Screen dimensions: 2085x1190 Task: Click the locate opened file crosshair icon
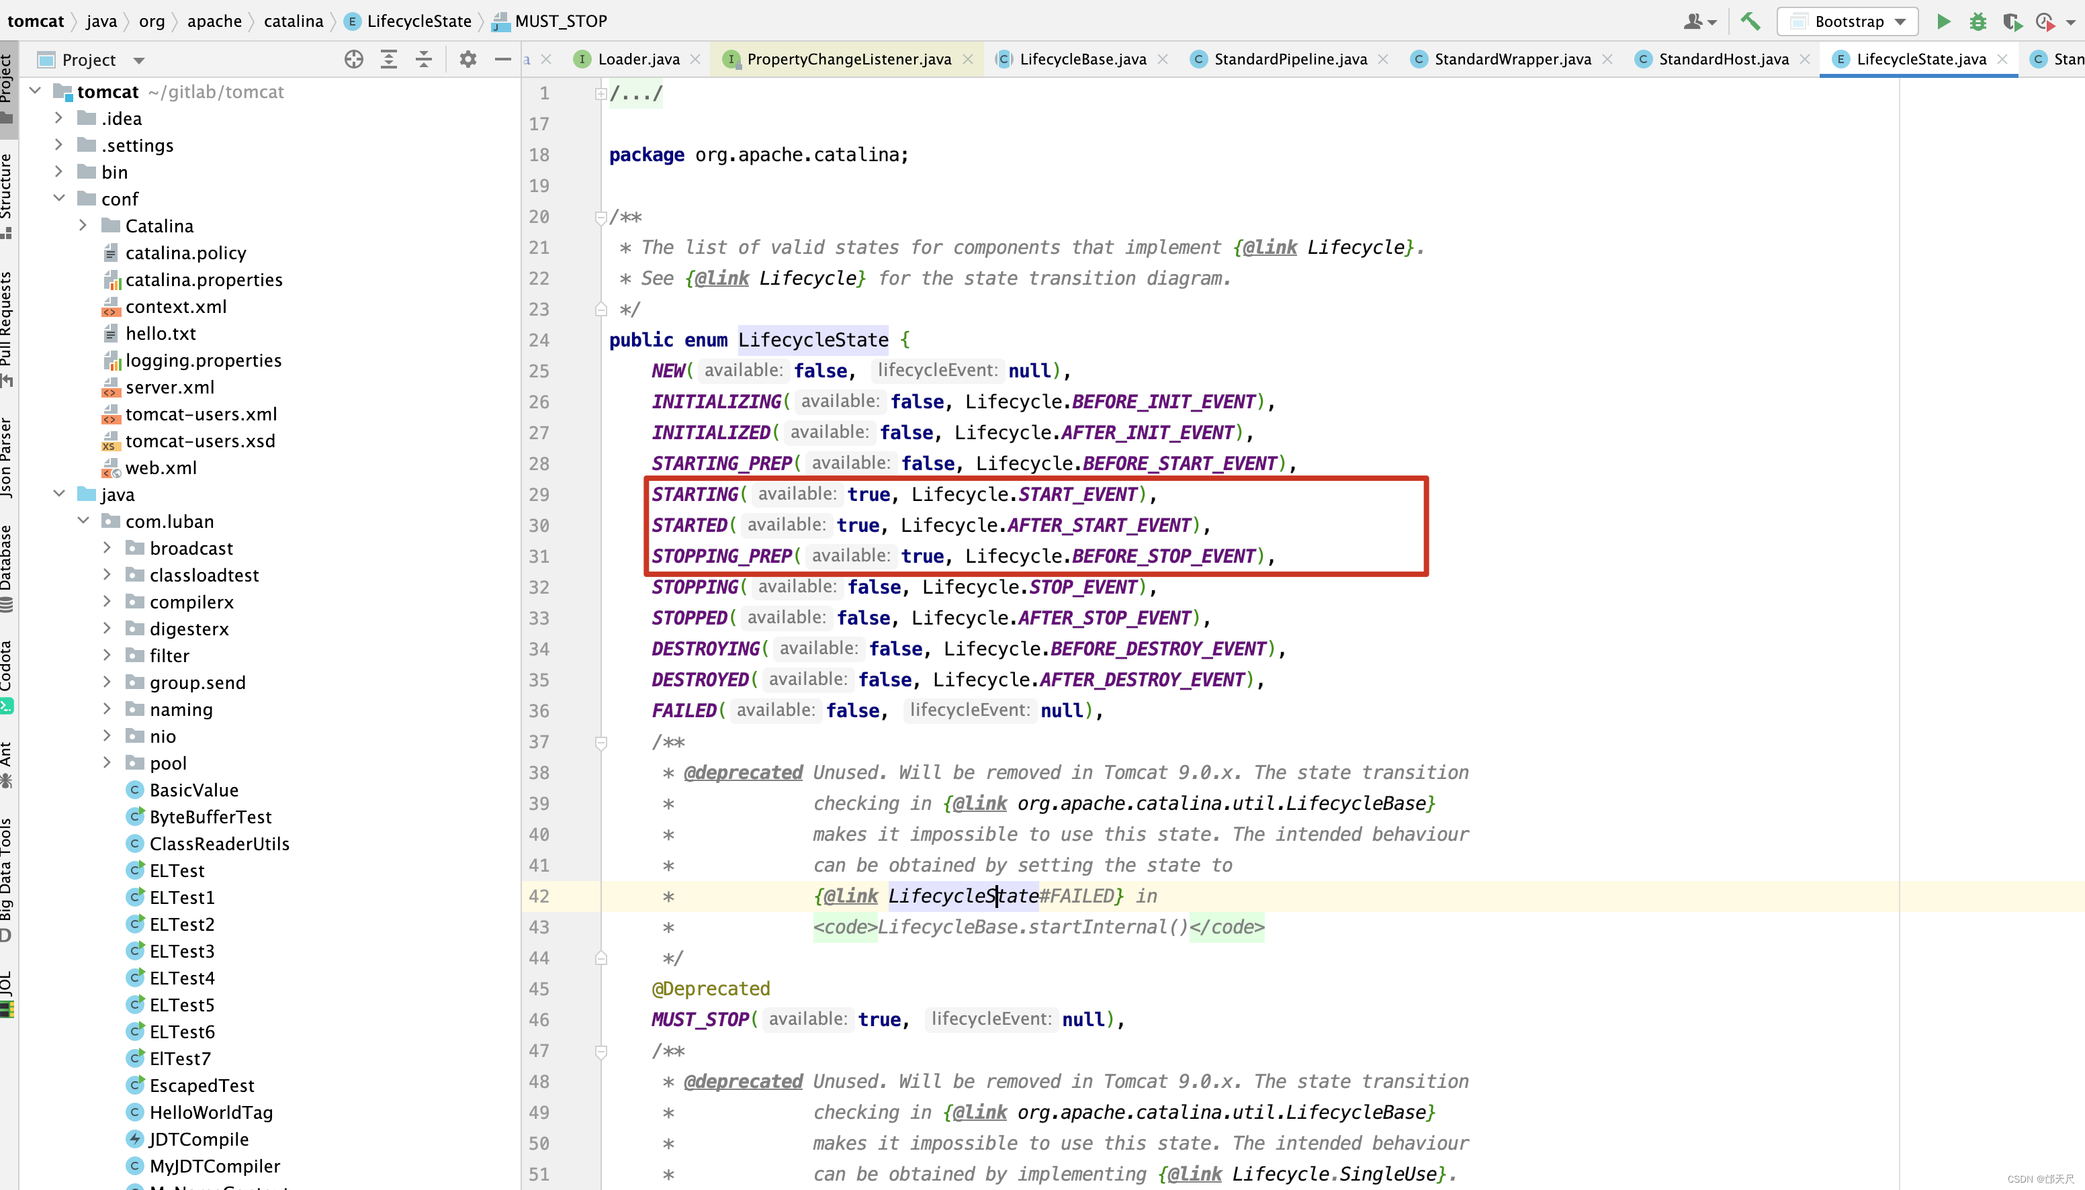[x=354, y=59]
